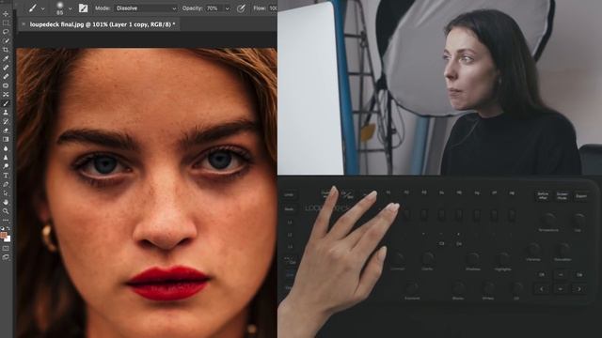Select the Crop tool
Image resolution: width=602 pixels, height=338 pixels.
[x=6, y=50]
